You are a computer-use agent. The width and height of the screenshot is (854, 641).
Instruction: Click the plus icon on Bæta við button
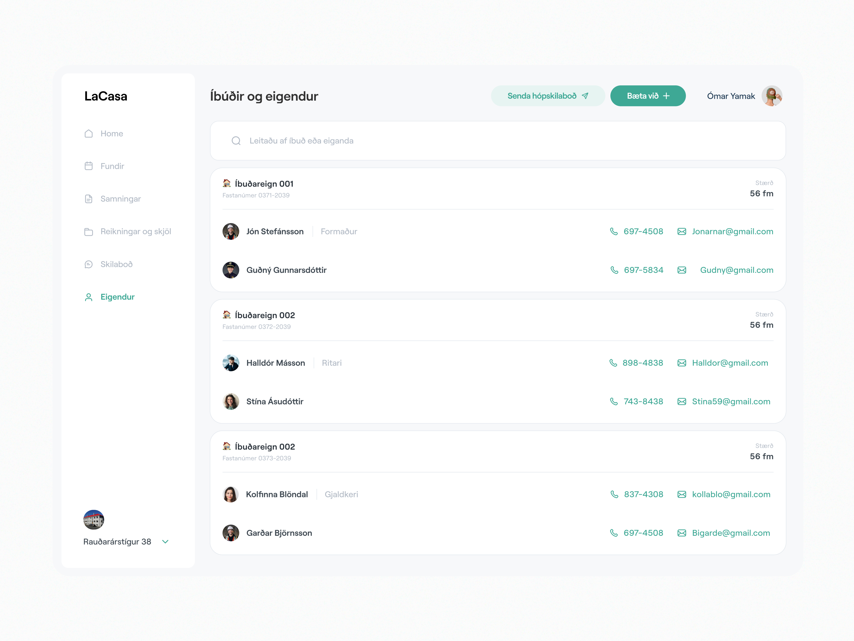667,96
